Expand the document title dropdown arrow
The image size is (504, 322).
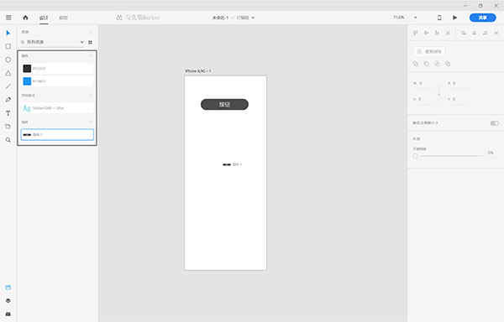click(253, 18)
